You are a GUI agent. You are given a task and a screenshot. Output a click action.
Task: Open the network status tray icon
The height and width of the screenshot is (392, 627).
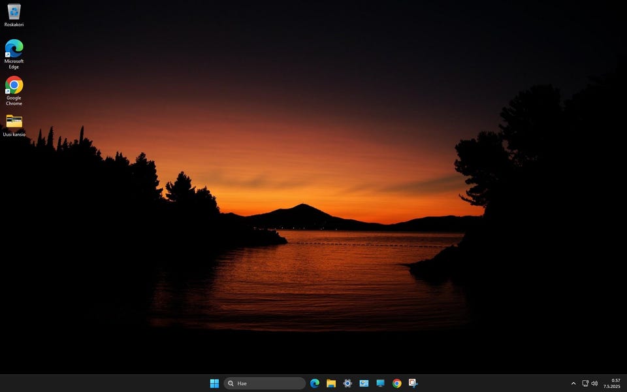(x=585, y=384)
